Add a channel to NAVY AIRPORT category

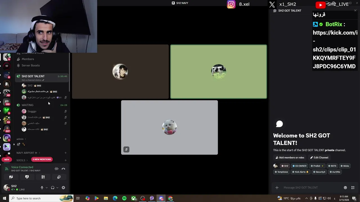[x=66, y=153]
